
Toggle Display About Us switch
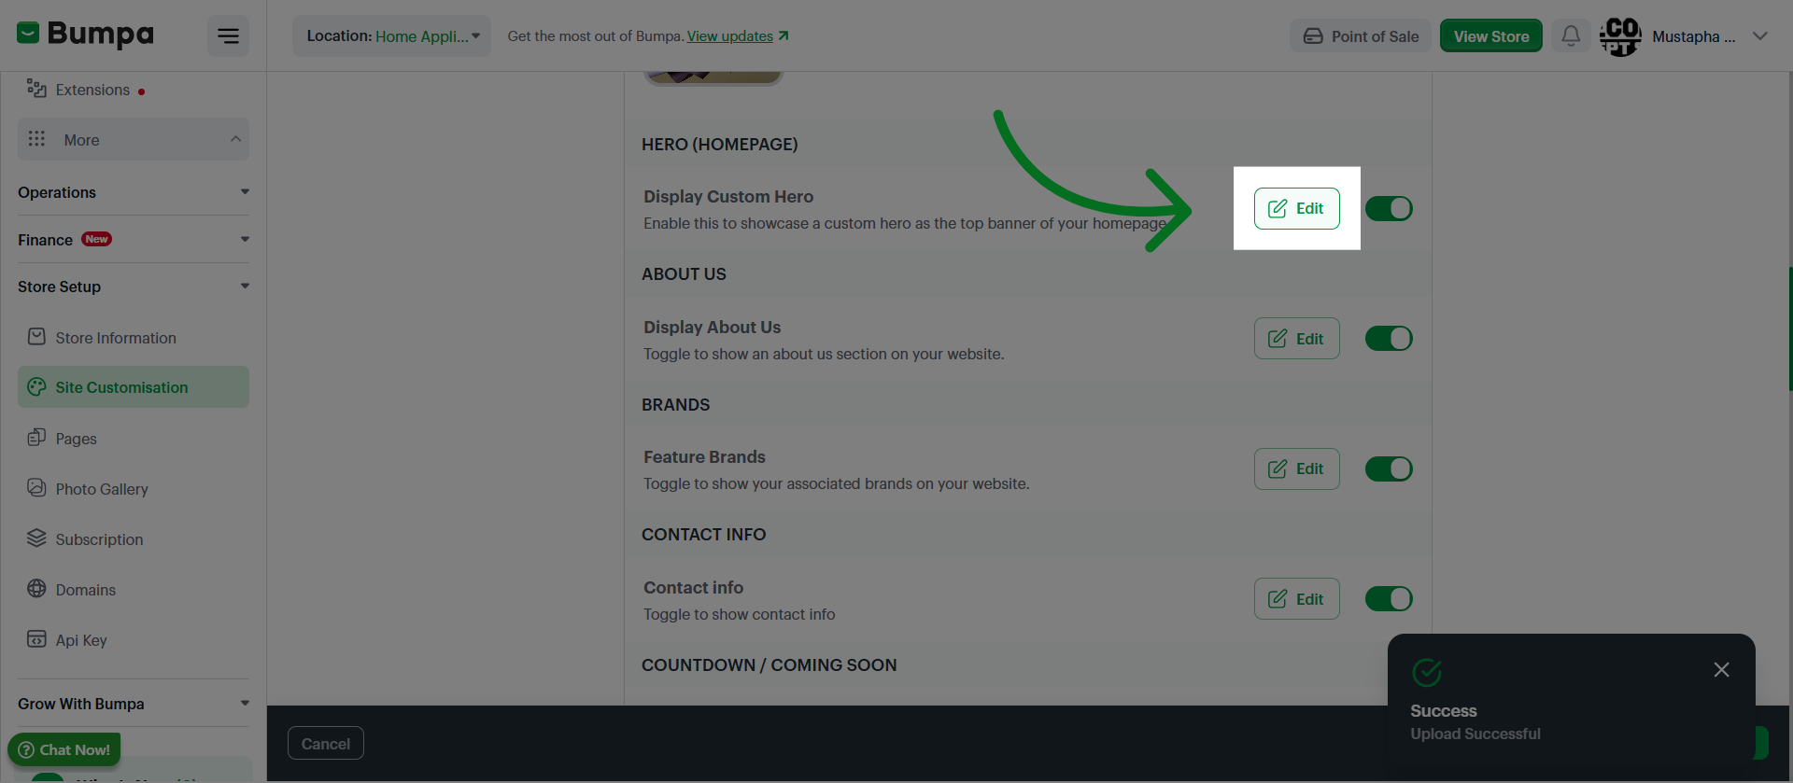click(x=1389, y=338)
